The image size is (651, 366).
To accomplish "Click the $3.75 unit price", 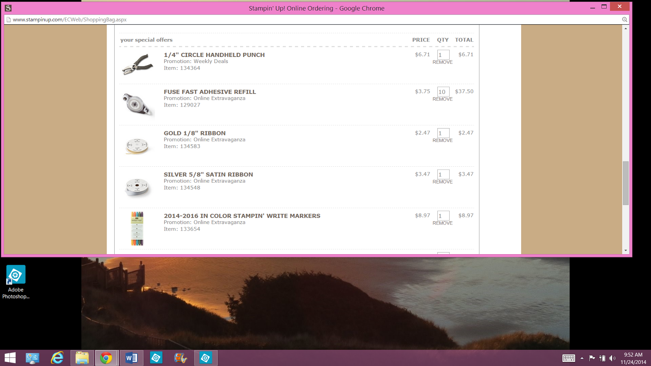I will tap(422, 91).
